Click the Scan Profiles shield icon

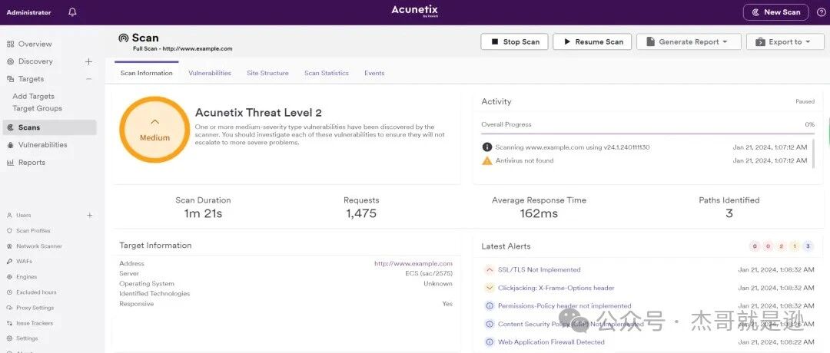click(9, 230)
